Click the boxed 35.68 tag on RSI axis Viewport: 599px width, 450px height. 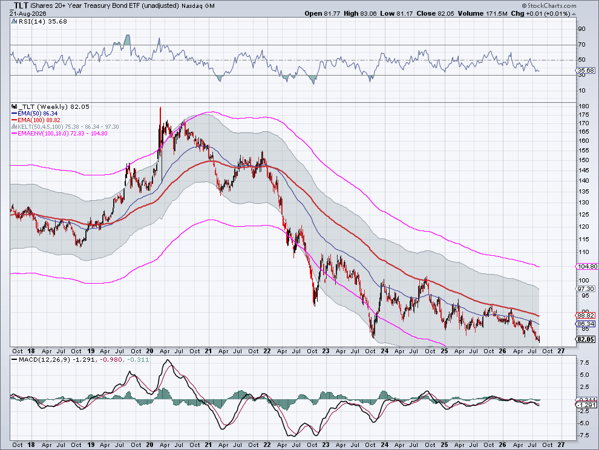click(x=586, y=71)
